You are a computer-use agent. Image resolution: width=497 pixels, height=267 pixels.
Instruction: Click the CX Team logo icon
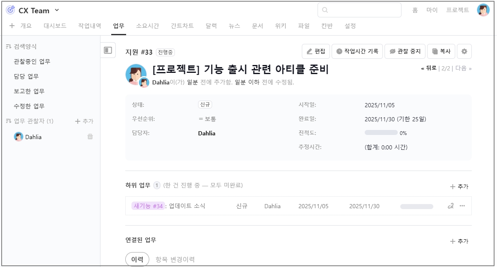[10, 10]
